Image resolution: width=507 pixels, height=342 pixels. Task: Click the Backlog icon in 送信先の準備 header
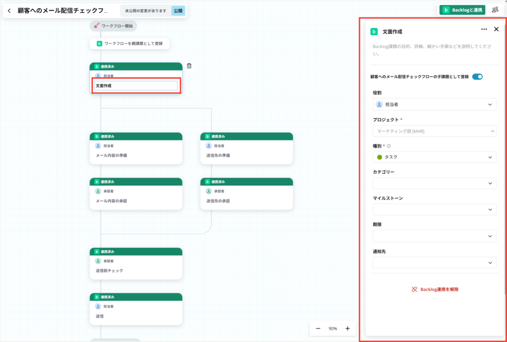pyautogui.click(x=207, y=136)
